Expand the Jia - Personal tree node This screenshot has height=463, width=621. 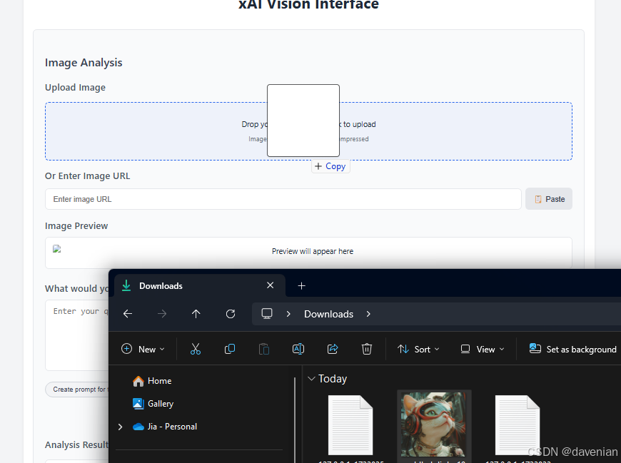point(120,427)
